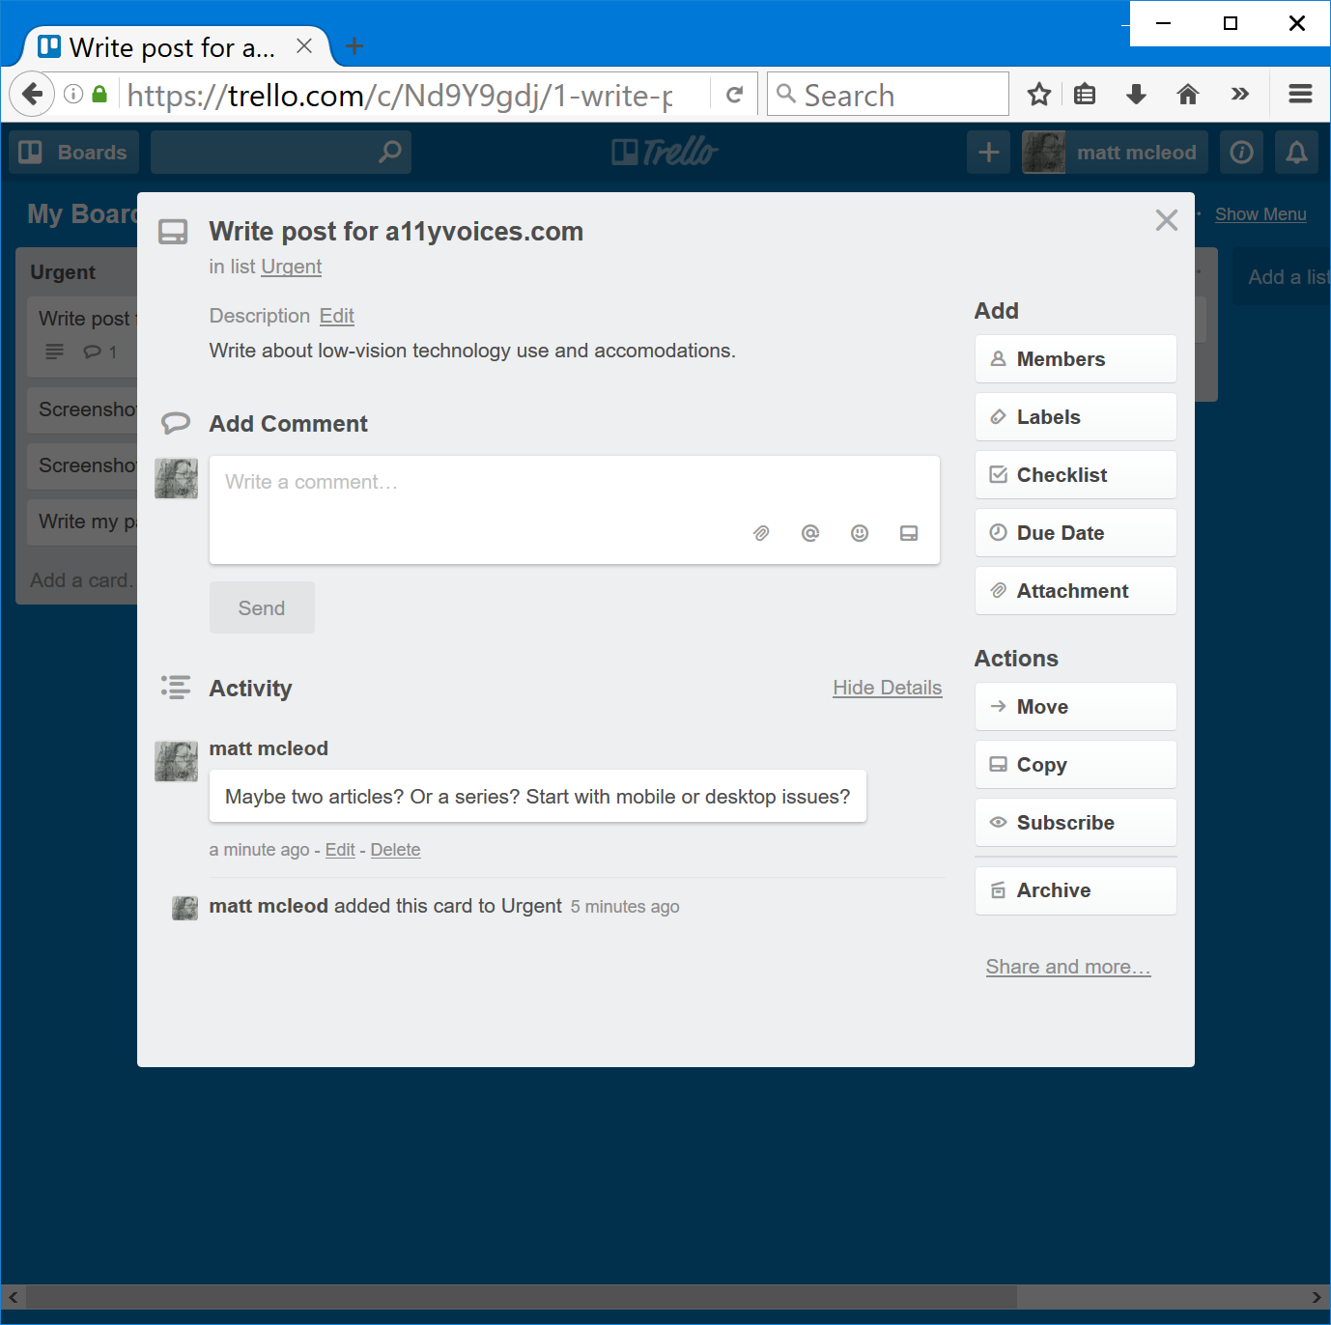Open the Trello information icon
Image resolution: width=1331 pixels, height=1325 pixels.
(x=1242, y=152)
